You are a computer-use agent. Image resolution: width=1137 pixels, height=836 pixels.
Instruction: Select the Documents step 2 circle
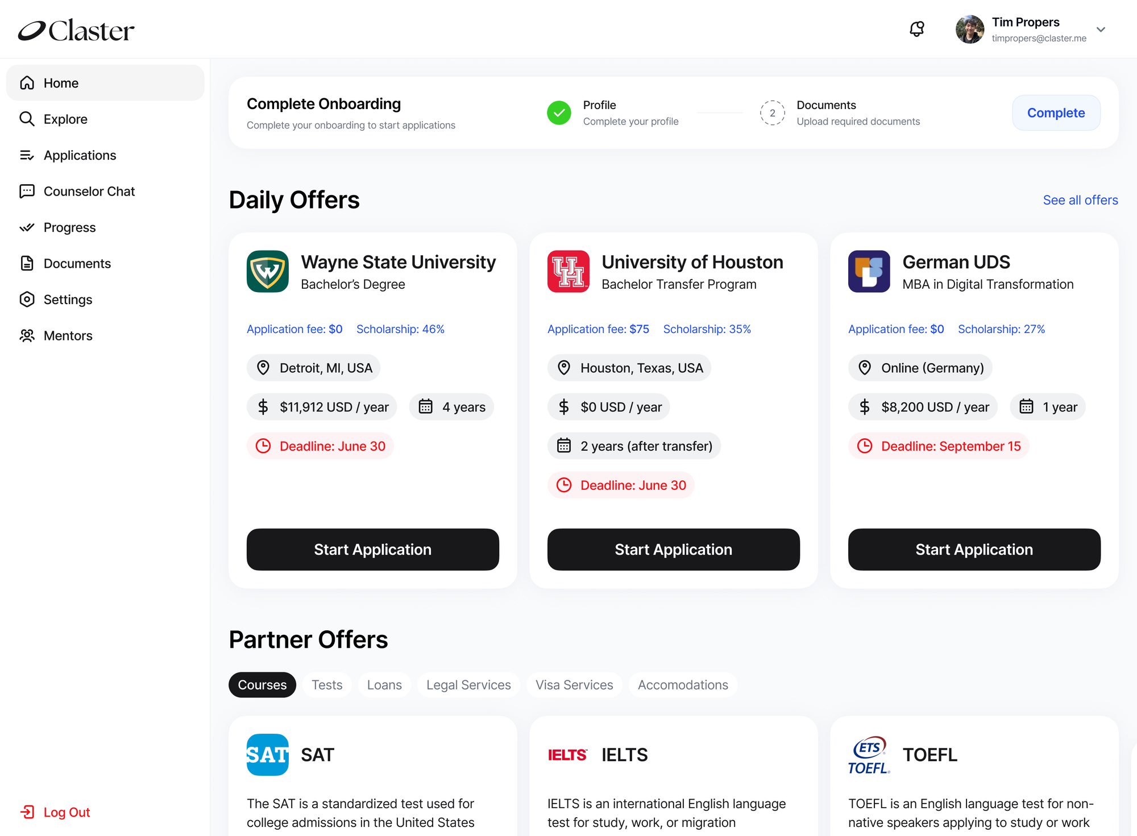[x=772, y=113]
